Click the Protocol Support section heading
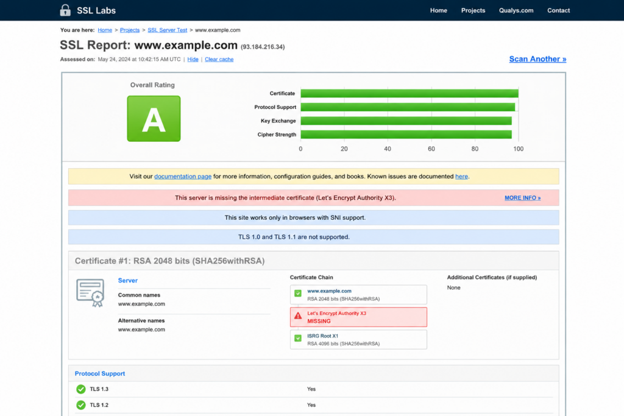The height and width of the screenshot is (416, 624). (100, 373)
